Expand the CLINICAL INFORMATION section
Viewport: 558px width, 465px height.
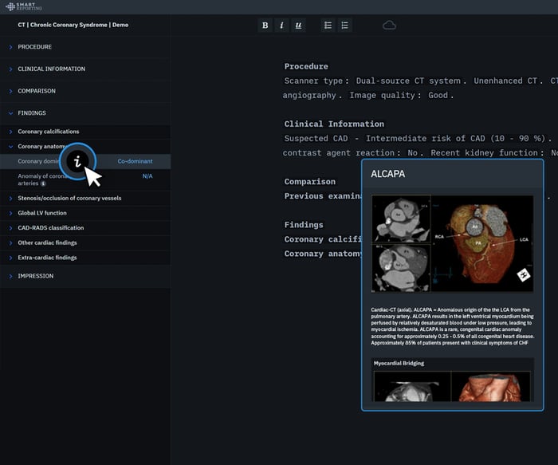tap(51, 69)
